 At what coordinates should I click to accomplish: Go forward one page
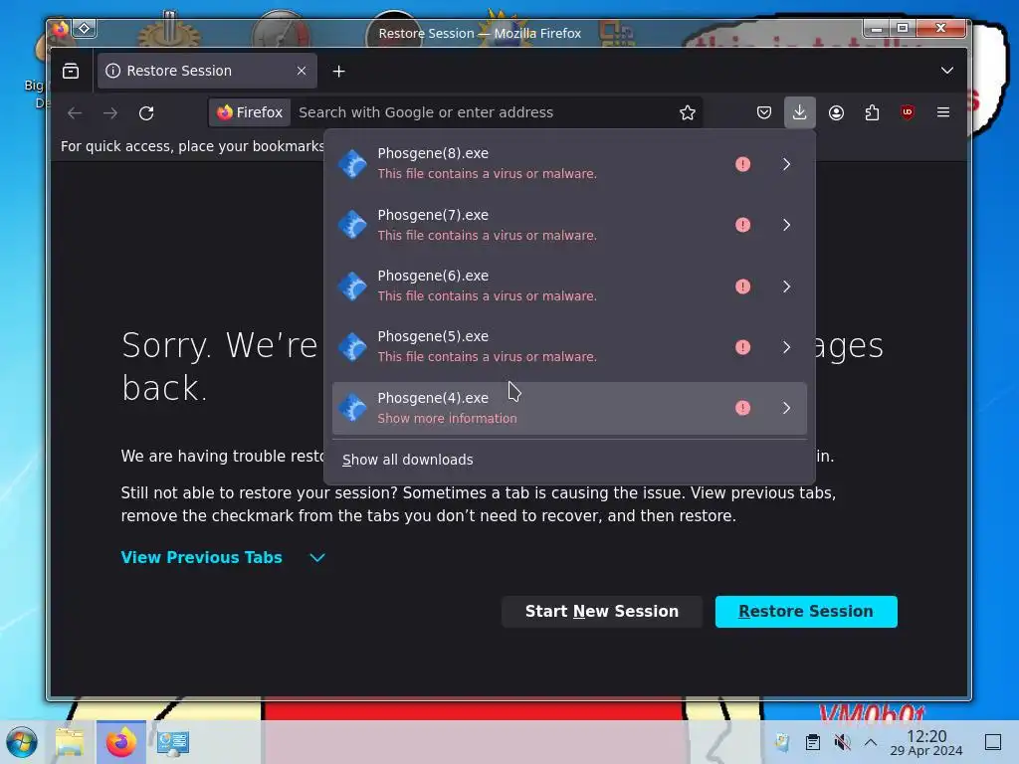pyautogui.click(x=110, y=113)
